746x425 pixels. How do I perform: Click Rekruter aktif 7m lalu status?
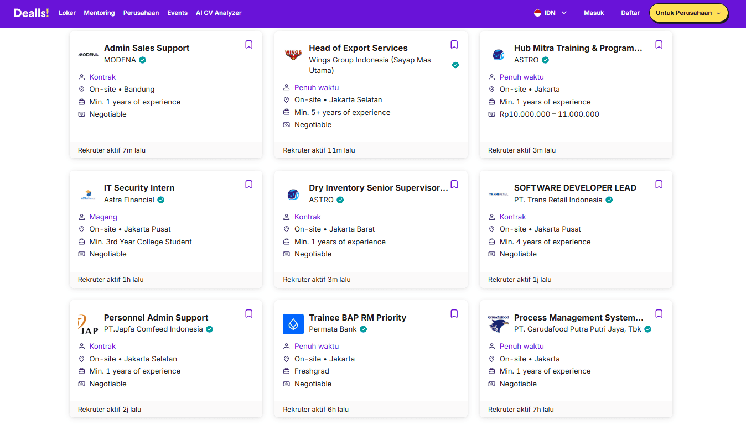(x=112, y=150)
